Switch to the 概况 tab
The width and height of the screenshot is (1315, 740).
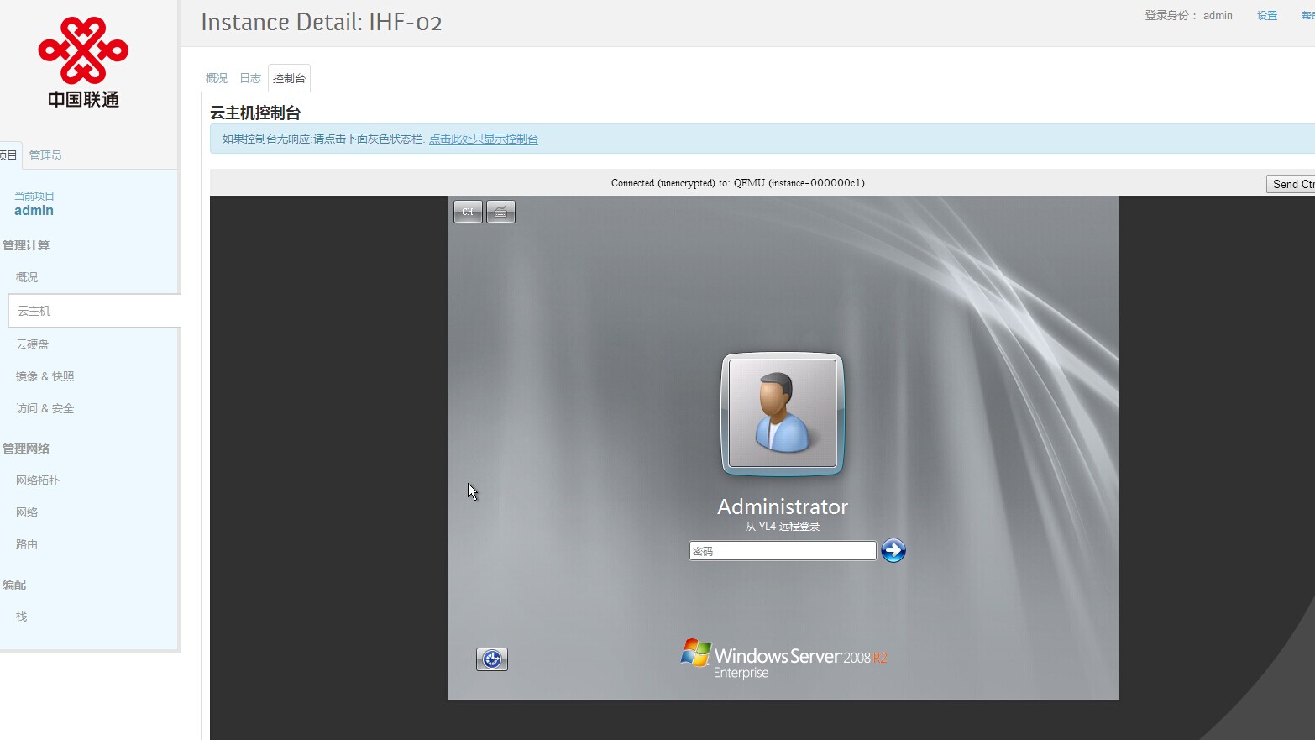[x=217, y=78]
